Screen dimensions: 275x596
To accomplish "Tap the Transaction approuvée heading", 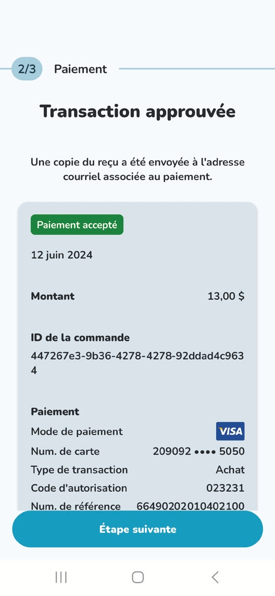I will (137, 112).
